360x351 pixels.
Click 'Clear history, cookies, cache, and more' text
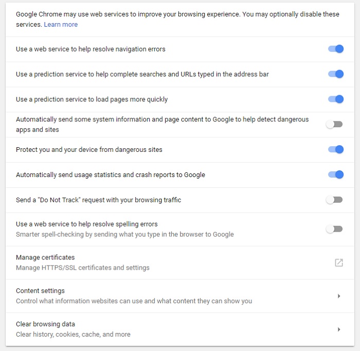(x=73, y=335)
